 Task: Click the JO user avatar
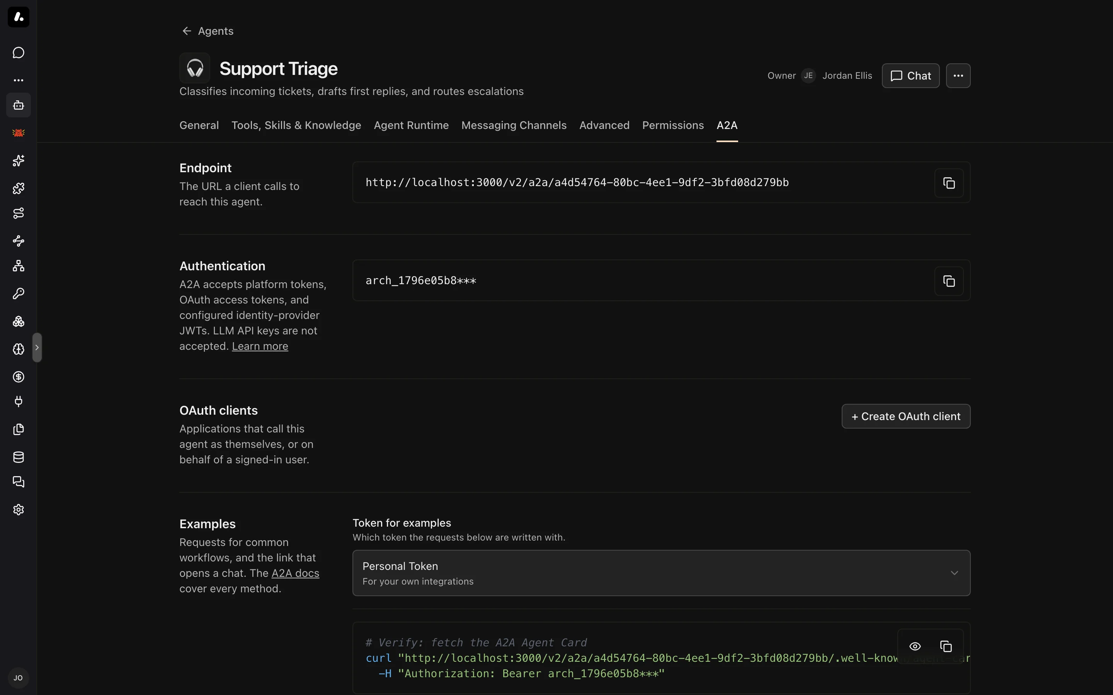coord(19,678)
